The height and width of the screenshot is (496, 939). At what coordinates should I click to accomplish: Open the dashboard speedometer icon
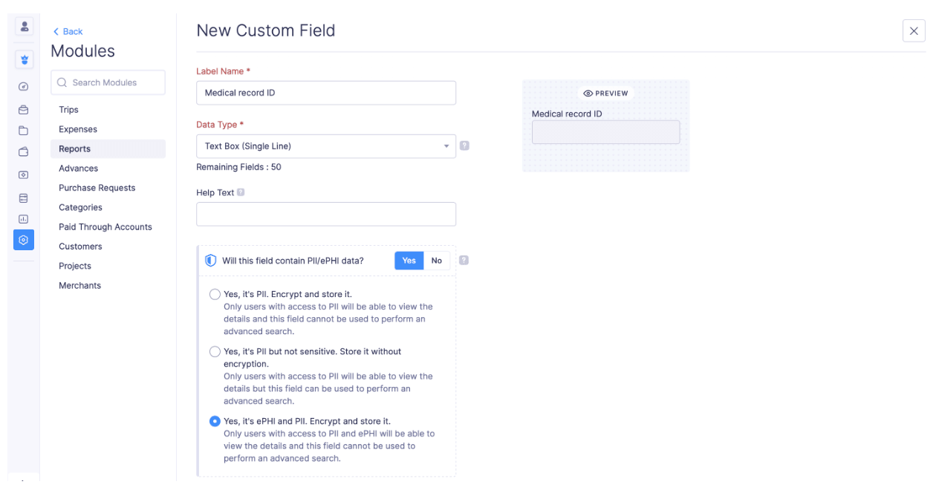point(23,85)
